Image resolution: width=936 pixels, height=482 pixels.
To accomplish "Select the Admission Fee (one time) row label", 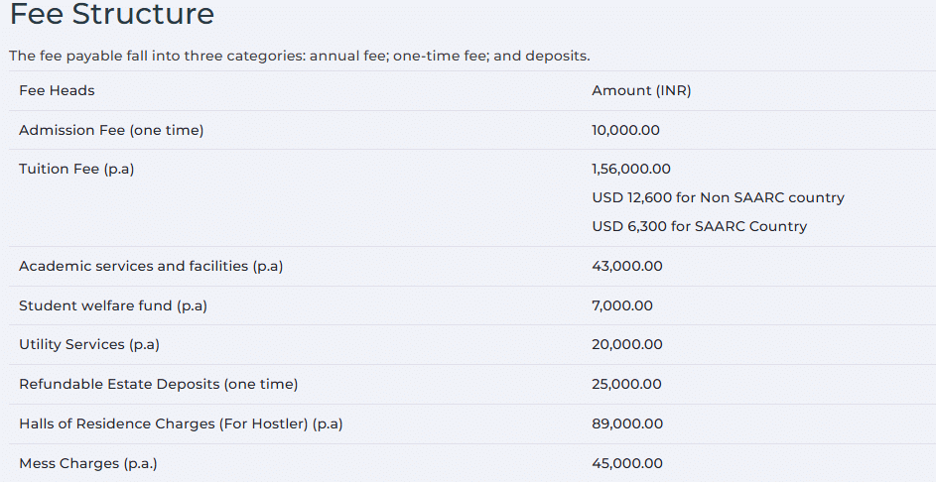I will coord(111,130).
